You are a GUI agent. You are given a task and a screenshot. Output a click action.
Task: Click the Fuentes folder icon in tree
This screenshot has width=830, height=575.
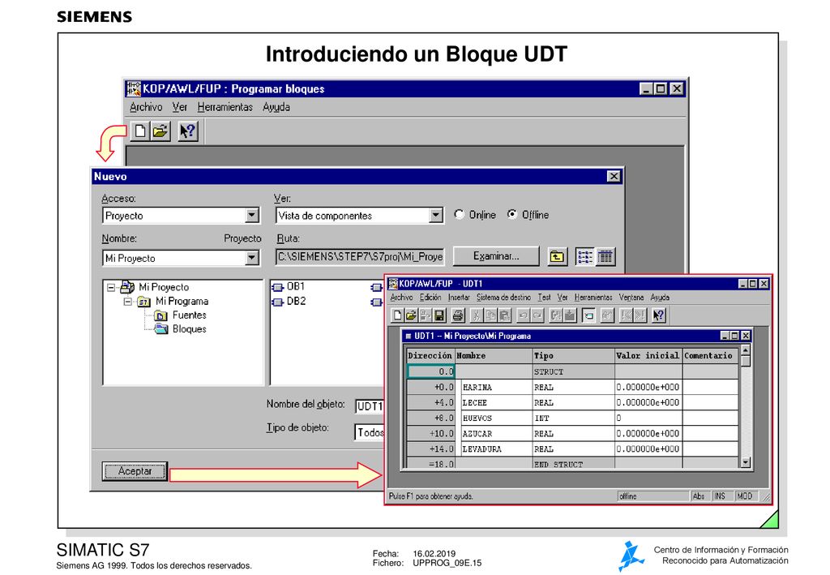tap(161, 315)
